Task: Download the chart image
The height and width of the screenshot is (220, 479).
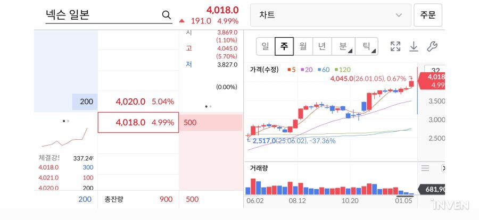Action: (414, 46)
